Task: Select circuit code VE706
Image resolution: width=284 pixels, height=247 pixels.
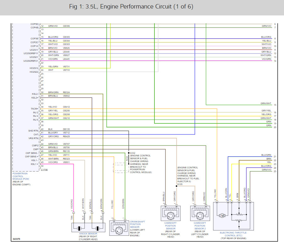Action: click(x=66, y=148)
